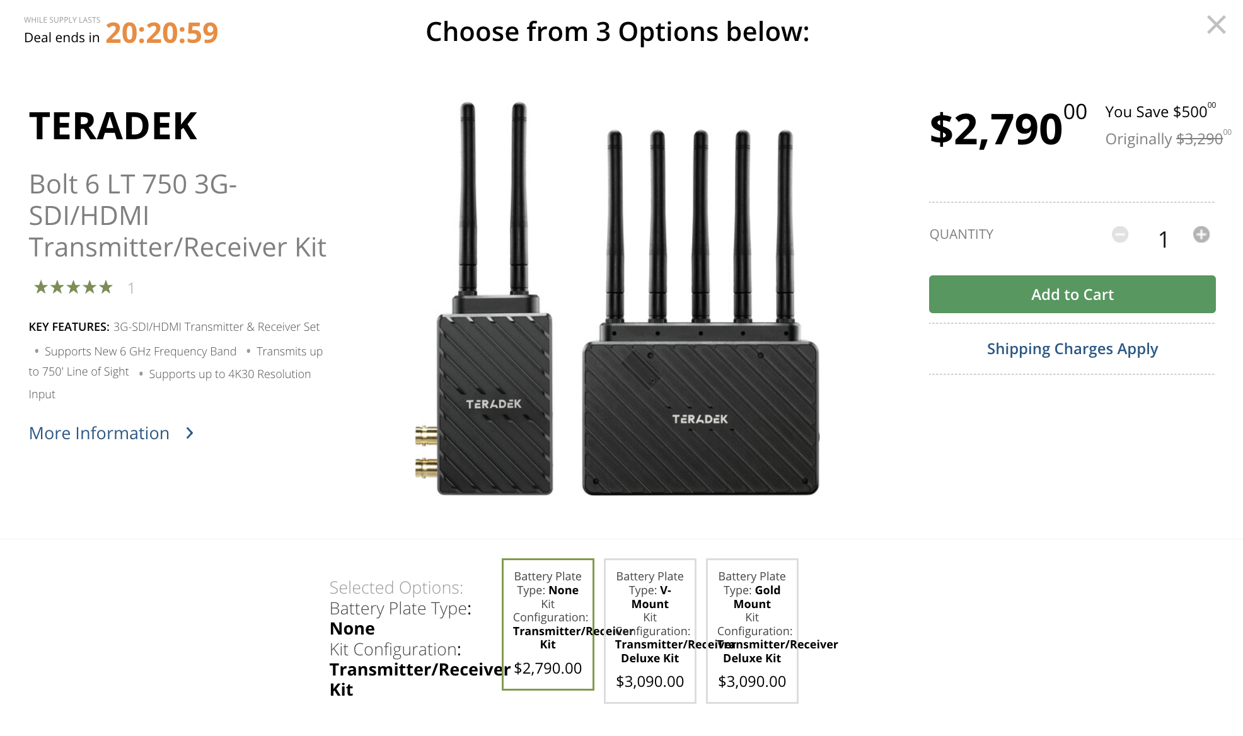The image size is (1243, 736).
Task: Click the review count next to stars
Action: 131,289
